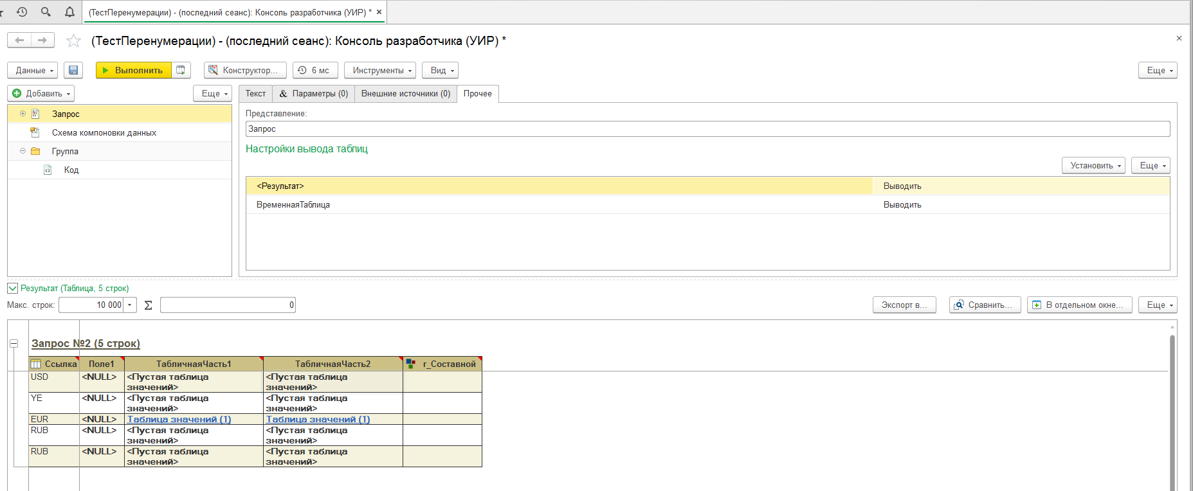
Task: Open history from the top clock icon
Action: point(22,12)
